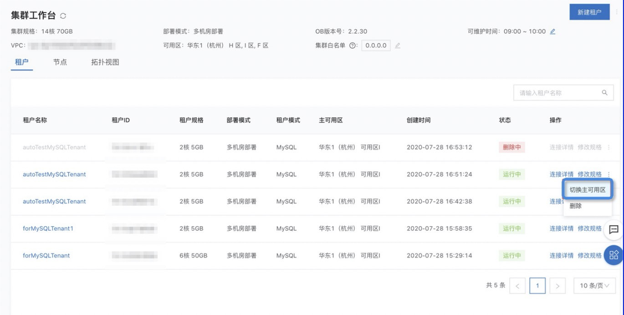Click edit pencil next to 可维护时间
This screenshot has height=315, width=624.
coord(552,31)
